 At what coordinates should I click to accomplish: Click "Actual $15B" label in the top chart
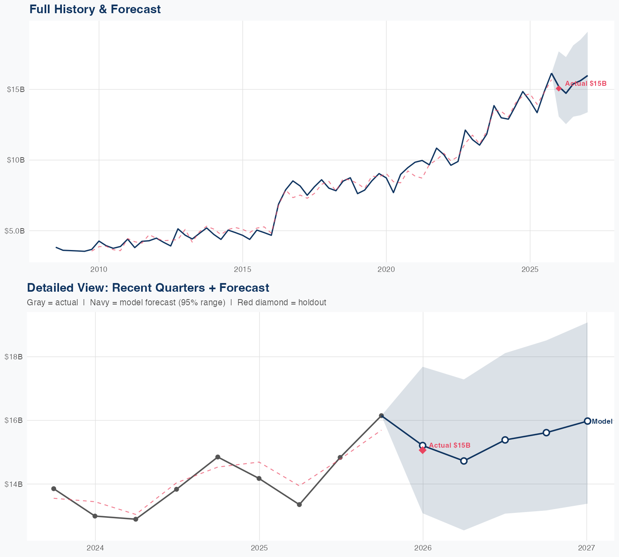pyautogui.click(x=586, y=84)
